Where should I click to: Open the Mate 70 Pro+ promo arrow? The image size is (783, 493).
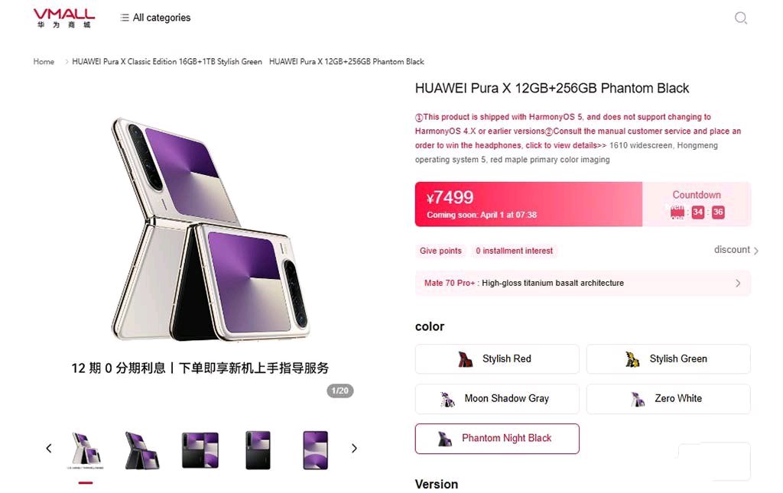(738, 283)
